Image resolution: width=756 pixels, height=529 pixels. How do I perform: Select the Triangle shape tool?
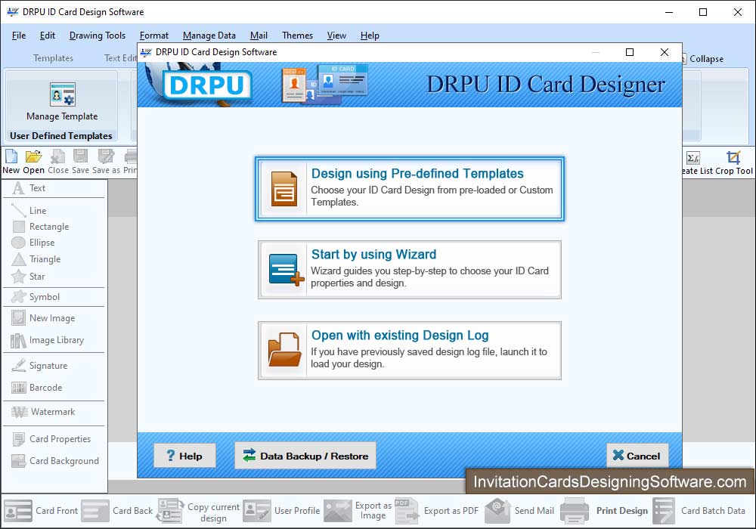pos(36,259)
